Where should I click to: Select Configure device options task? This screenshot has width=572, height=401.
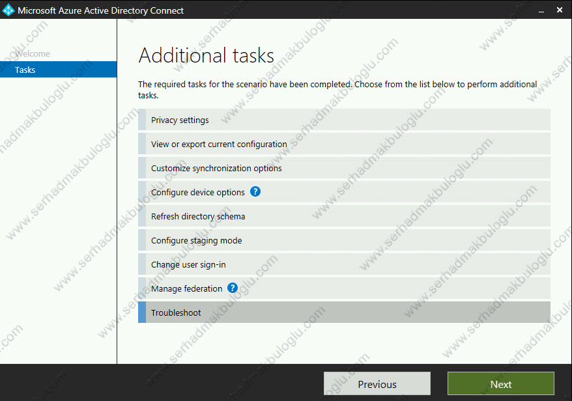click(x=195, y=191)
